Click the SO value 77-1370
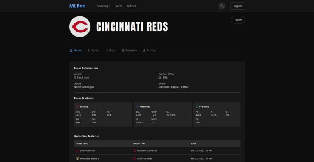314x162 pixels. 171,115
